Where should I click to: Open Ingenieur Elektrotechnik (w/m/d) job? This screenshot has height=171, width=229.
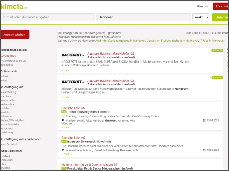pyautogui.click(x=89, y=142)
